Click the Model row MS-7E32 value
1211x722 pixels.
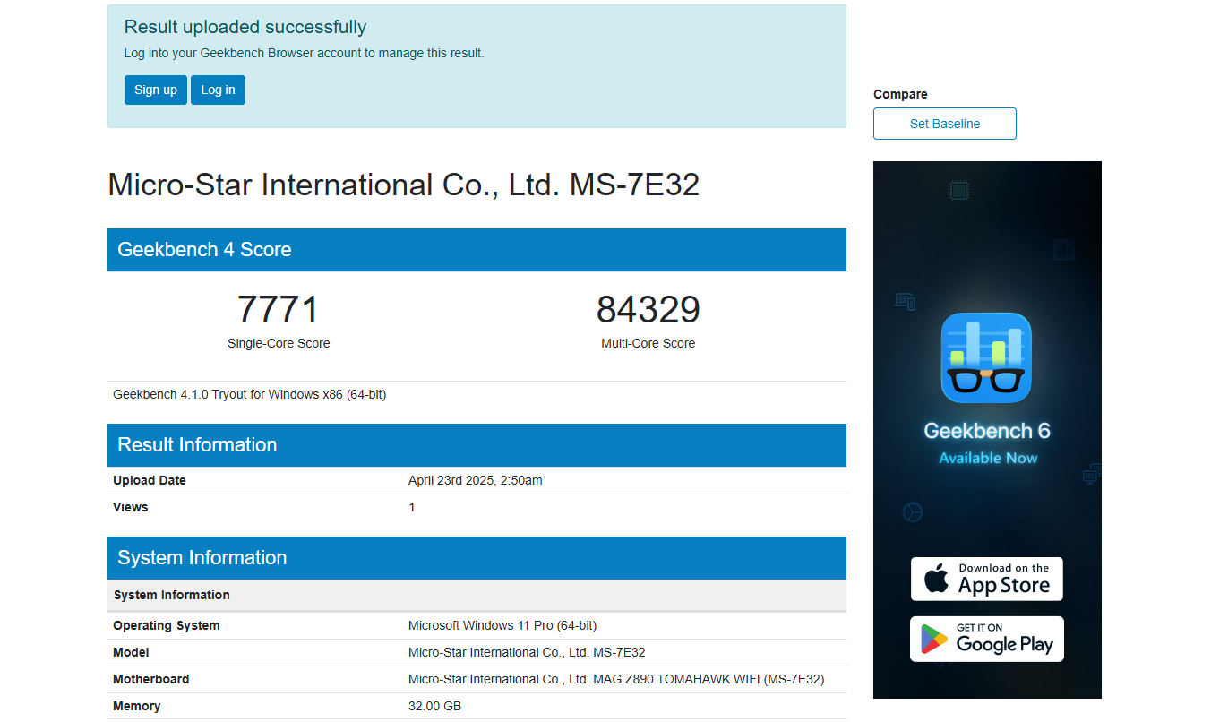(527, 652)
